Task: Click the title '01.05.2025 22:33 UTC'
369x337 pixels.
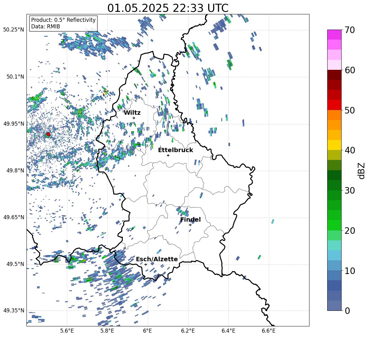Action: (x=168, y=8)
